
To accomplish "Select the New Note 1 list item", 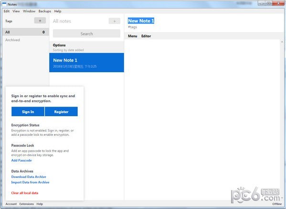I will tap(86, 63).
